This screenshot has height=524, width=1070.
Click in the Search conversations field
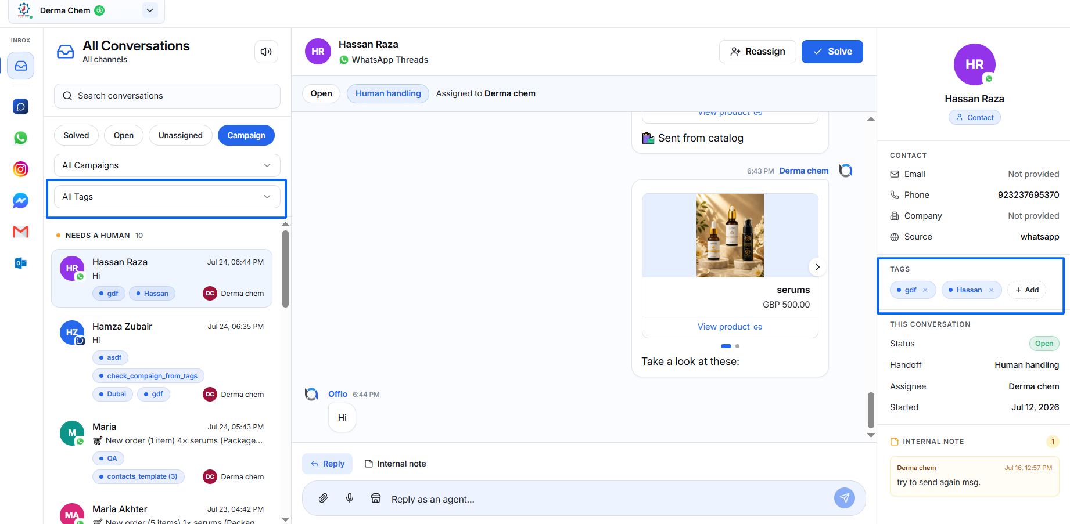167,96
